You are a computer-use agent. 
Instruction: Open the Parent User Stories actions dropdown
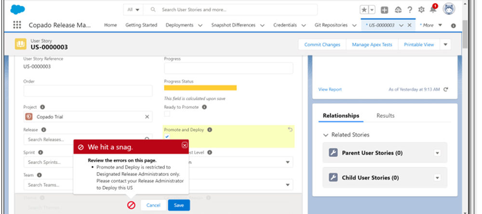(x=438, y=153)
